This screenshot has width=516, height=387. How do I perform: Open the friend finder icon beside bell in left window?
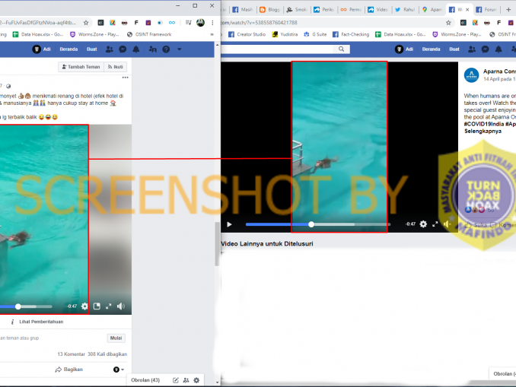(153, 49)
